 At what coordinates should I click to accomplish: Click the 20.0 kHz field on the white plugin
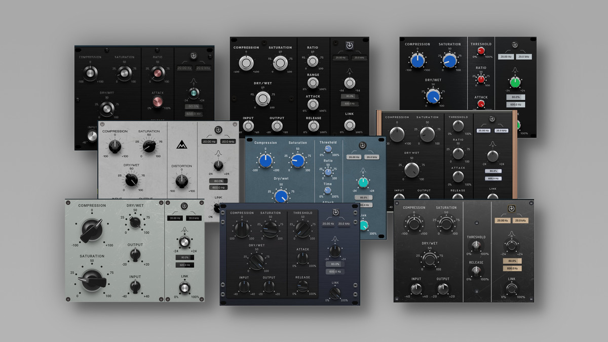click(x=227, y=141)
